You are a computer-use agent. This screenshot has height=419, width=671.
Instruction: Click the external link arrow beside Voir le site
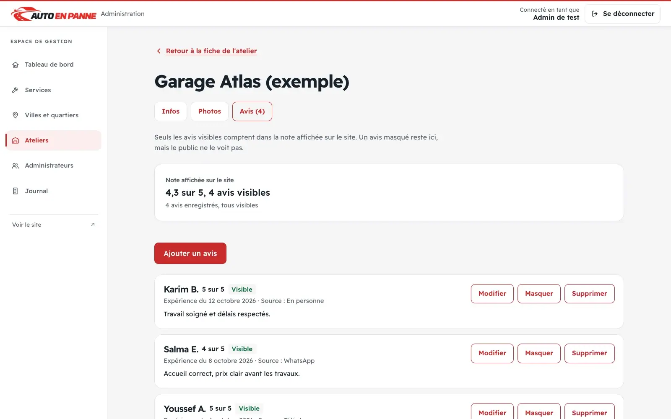click(x=93, y=225)
